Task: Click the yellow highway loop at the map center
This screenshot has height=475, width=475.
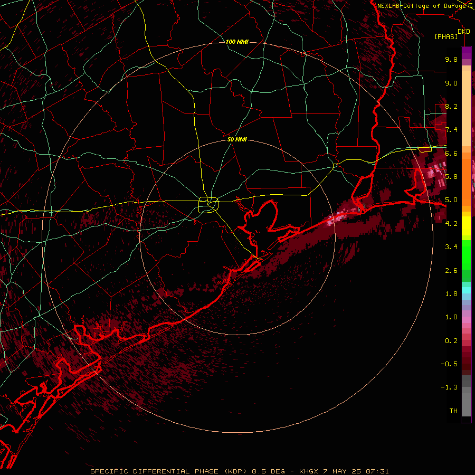Action: coord(208,205)
